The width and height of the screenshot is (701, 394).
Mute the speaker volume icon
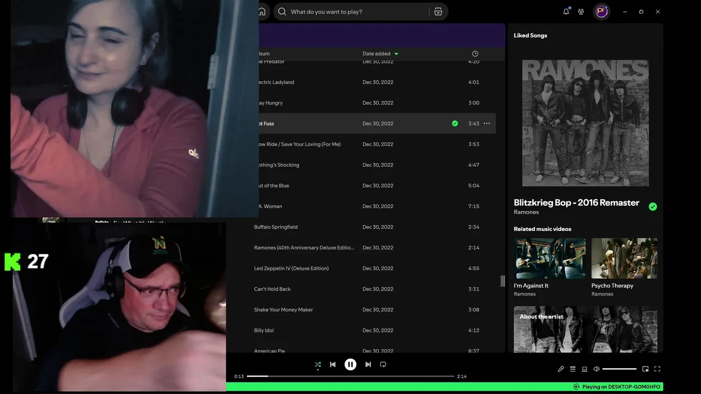point(596,369)
